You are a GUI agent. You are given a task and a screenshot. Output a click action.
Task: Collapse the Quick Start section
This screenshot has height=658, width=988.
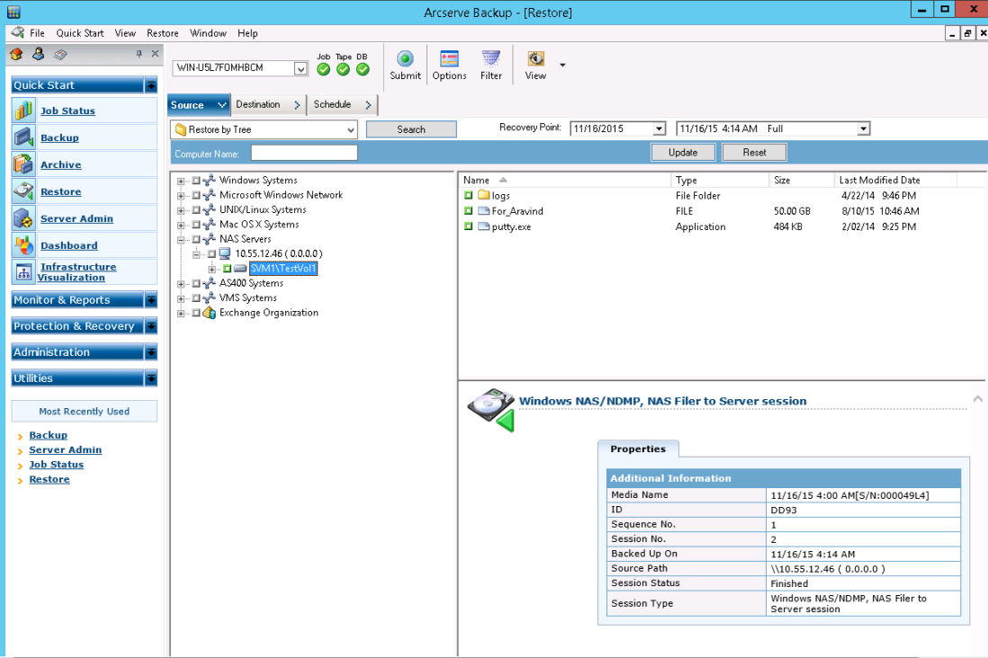(151, 85)
